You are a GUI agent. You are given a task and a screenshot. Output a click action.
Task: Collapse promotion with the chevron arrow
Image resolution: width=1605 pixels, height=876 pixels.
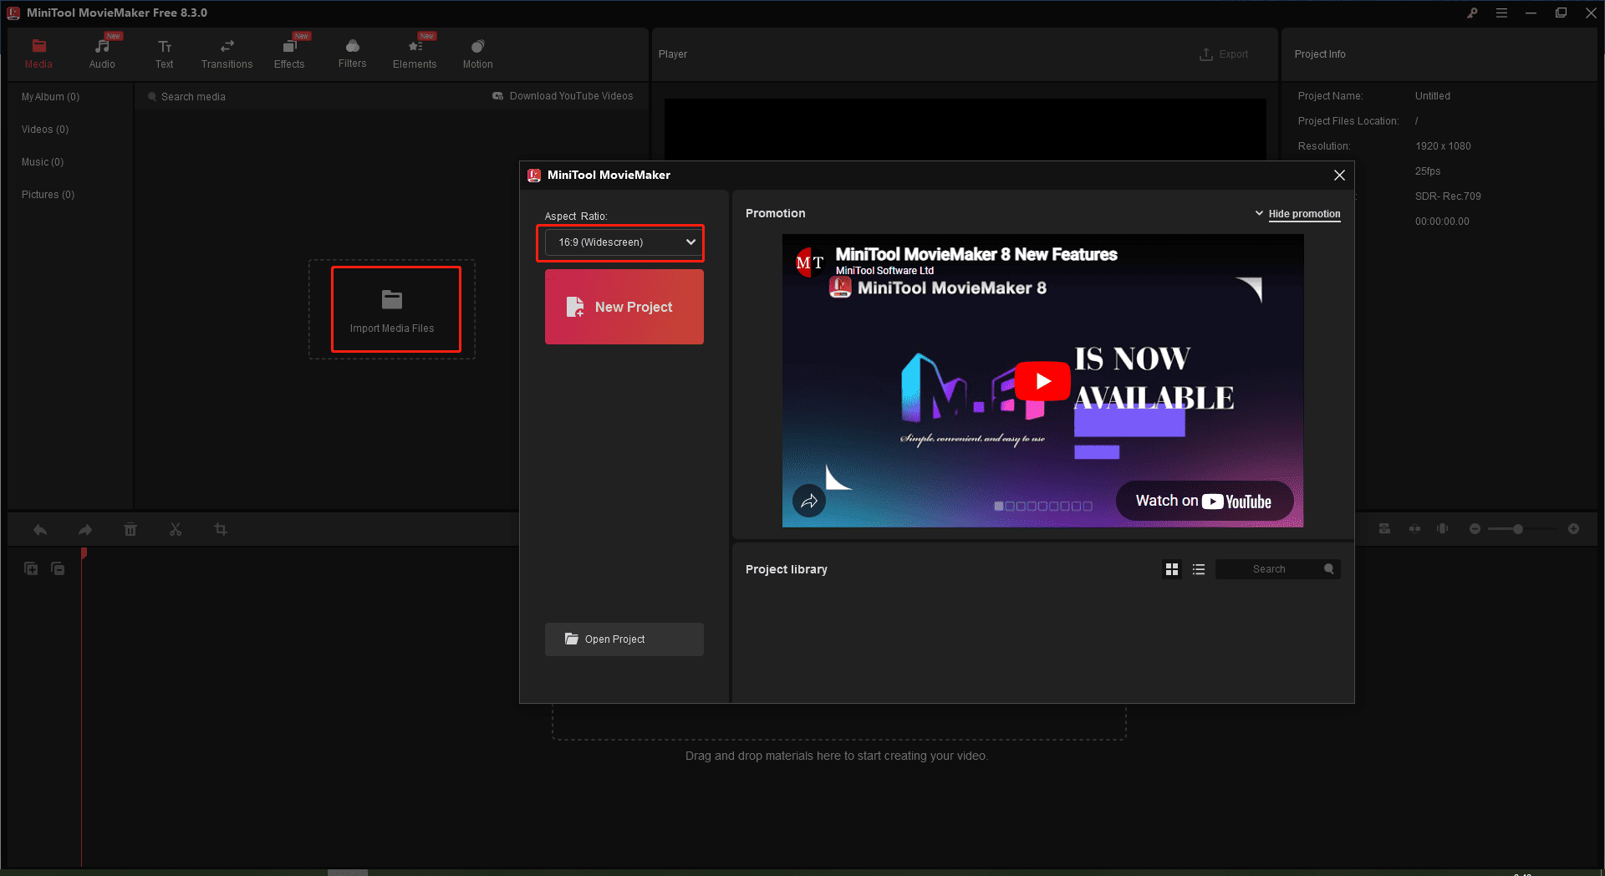(x=1259, y=213)
